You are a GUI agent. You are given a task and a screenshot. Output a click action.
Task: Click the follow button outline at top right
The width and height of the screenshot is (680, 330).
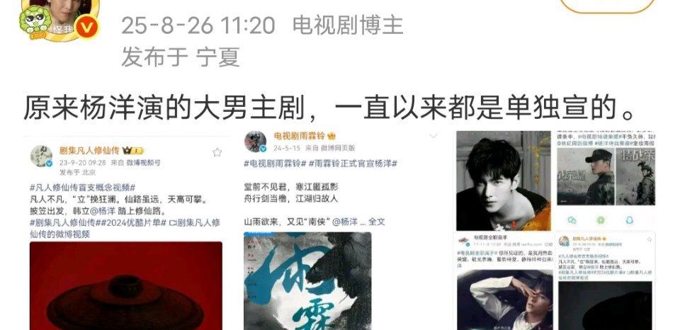click(607, 5)
